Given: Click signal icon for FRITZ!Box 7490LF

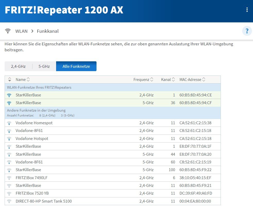Looking at the screenshot, I should [9, 178].
